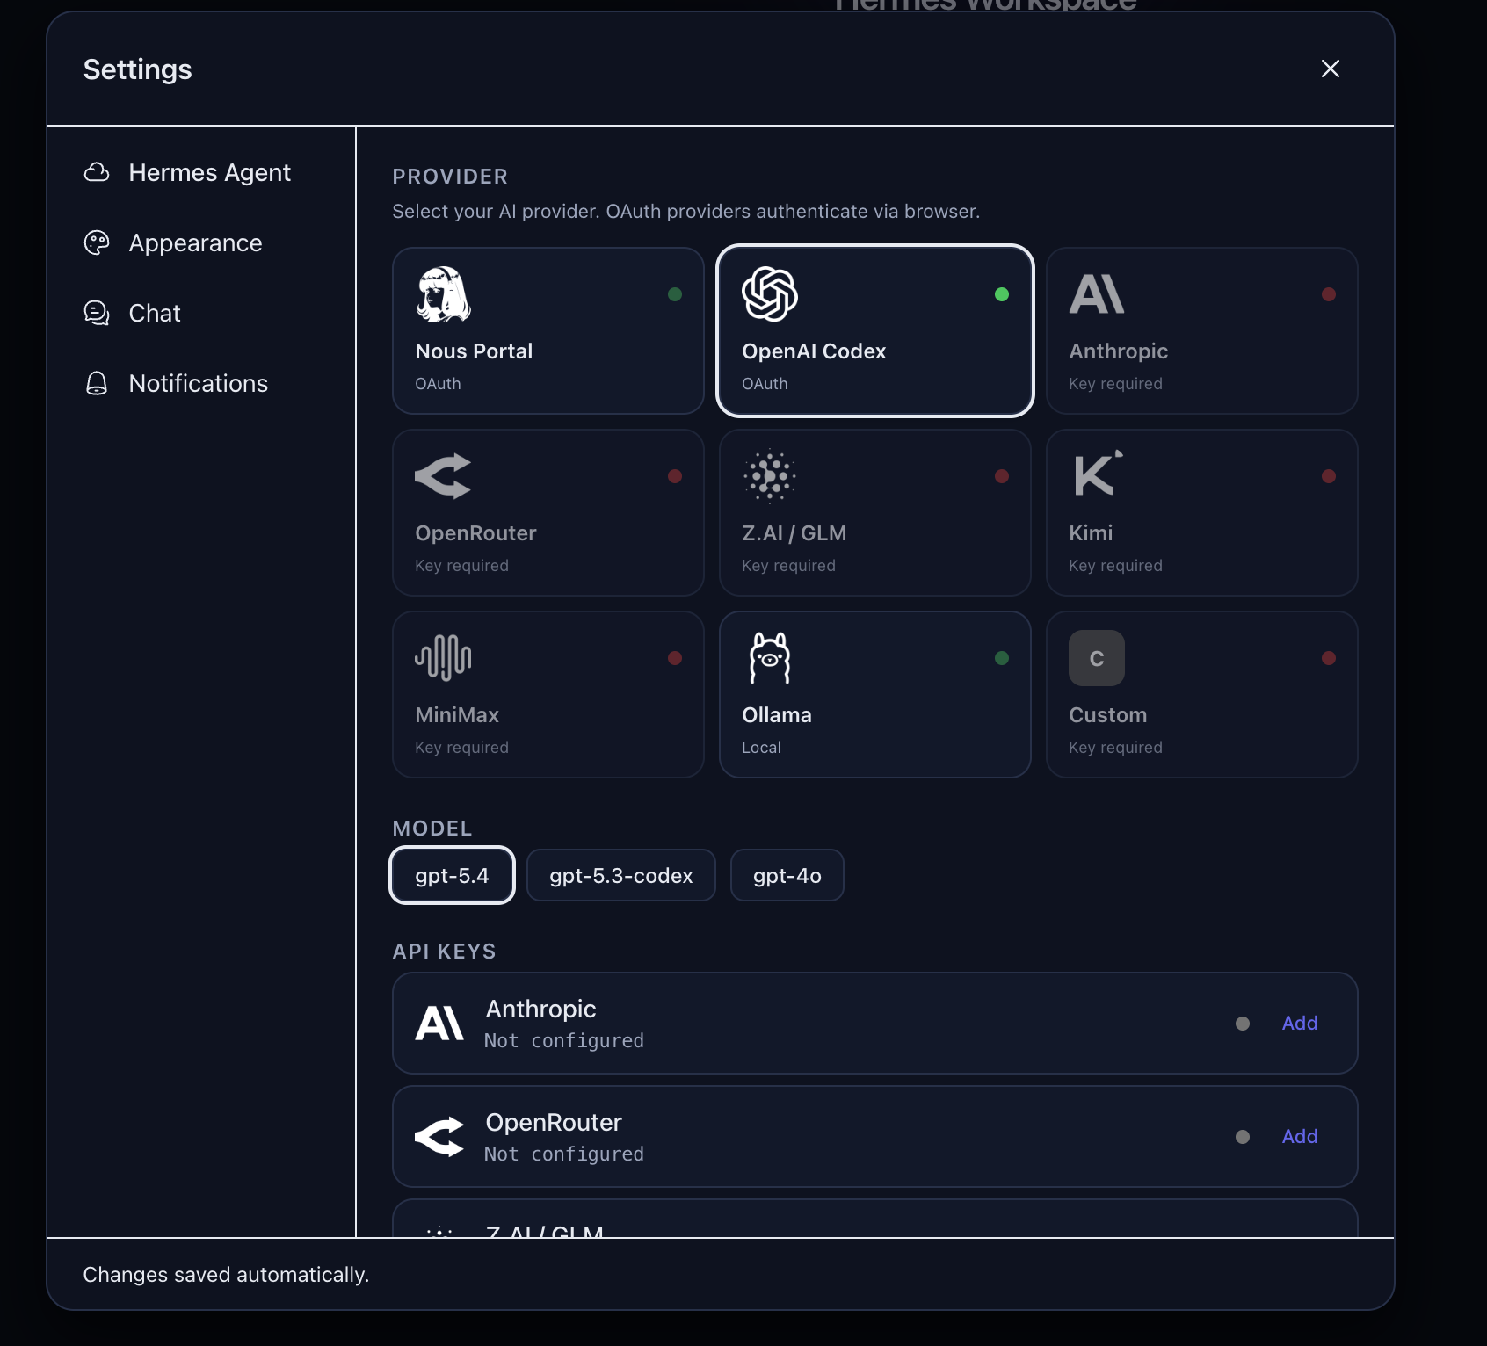Click the green status dot on OpenAI Codex
1487x1346 pixels.
(x=1002, y=294)
